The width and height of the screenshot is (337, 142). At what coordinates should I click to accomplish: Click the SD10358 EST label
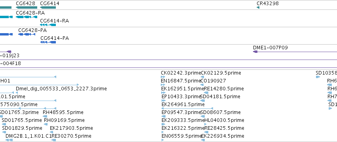(x=326, y=73)
